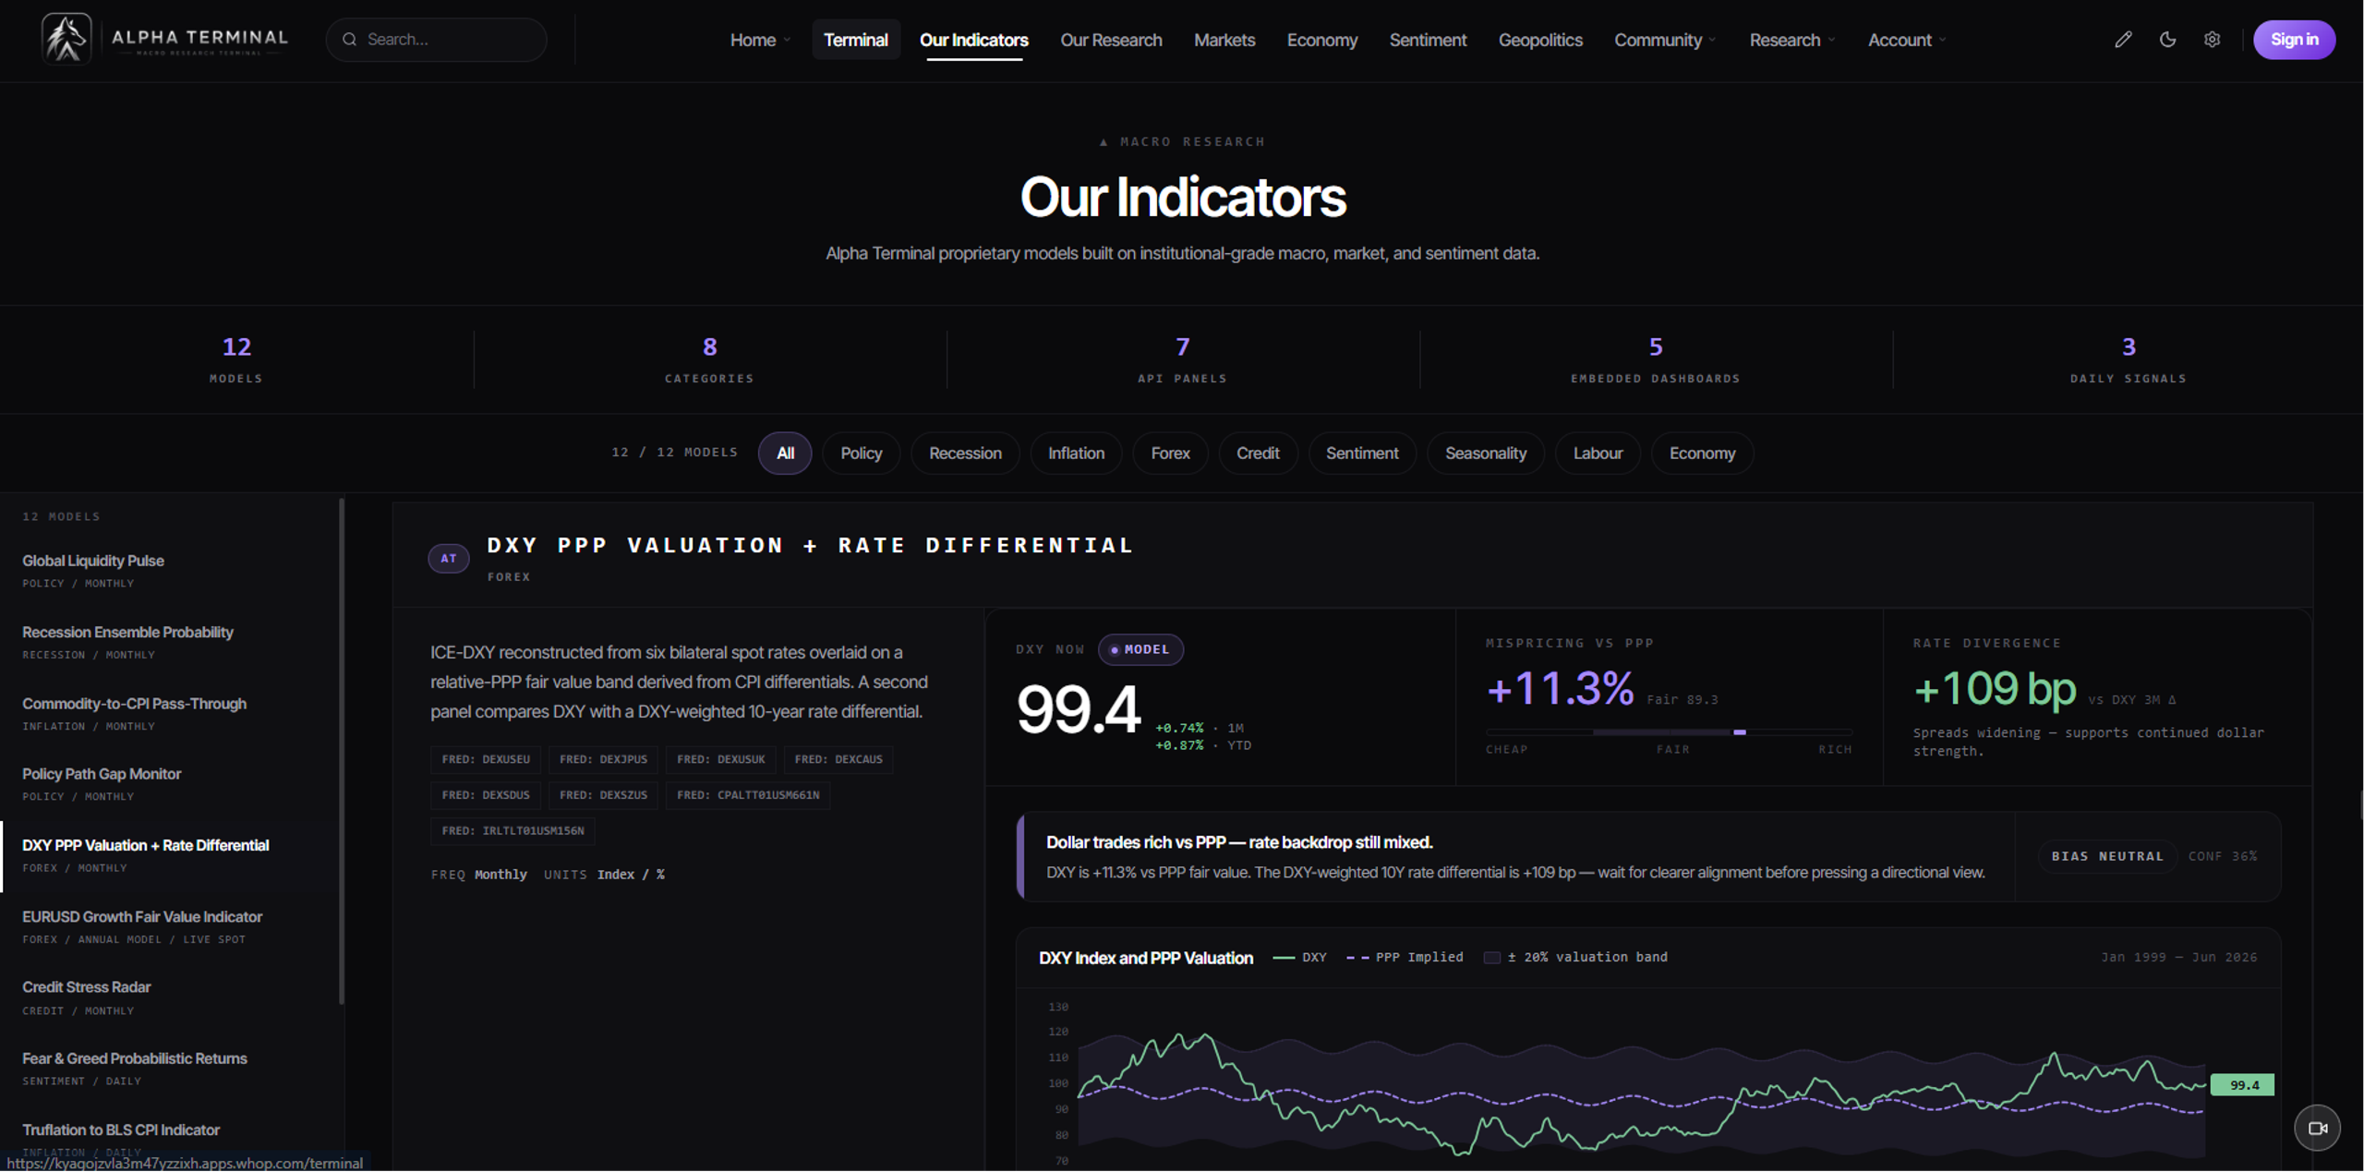2364x1172 pixels.
Task: Open the Sentiment nav item in header
Action: (1428, 40)
